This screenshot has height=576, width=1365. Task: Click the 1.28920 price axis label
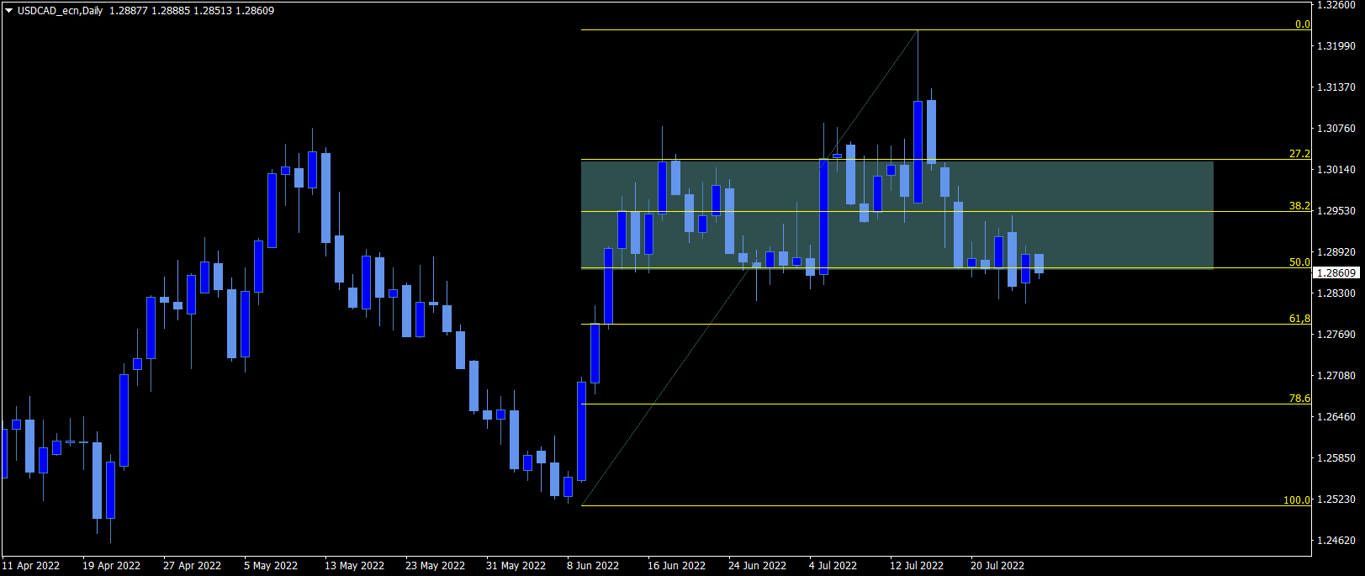tap(1336, 252)
